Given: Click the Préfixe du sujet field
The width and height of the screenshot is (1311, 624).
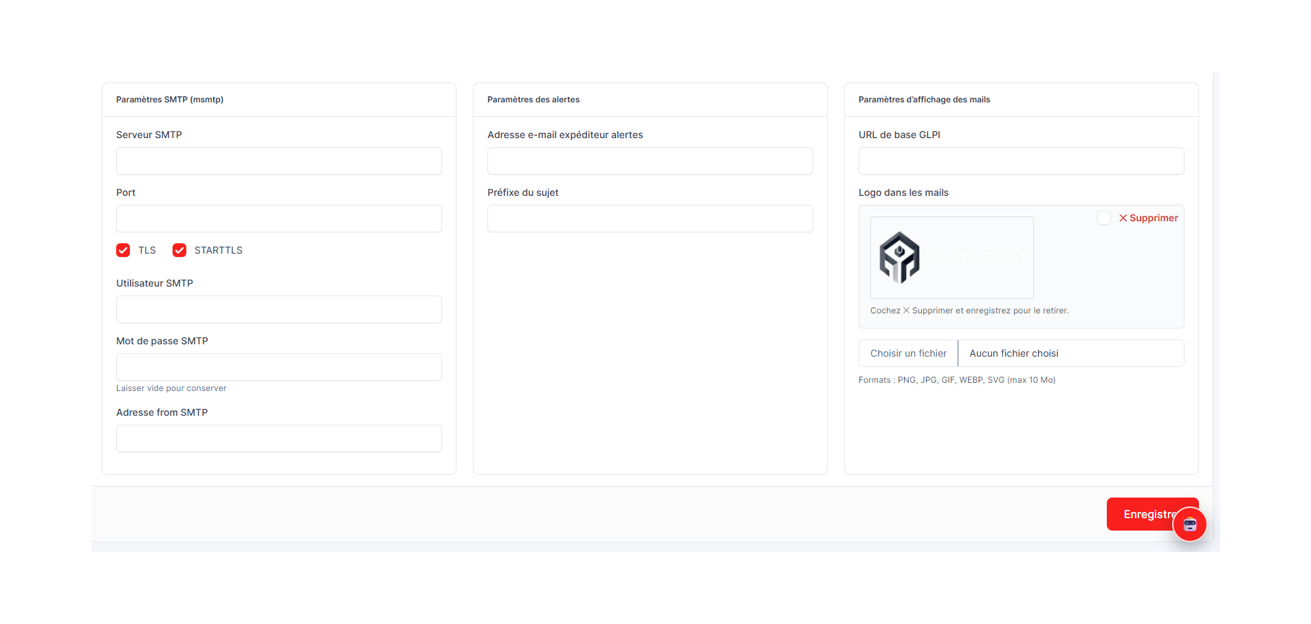Looking at the screenshot, I should click(650, 219).
